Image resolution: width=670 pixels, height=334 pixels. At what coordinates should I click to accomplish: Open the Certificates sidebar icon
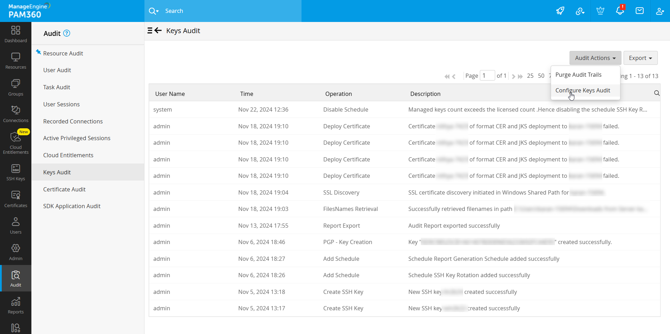pyautogui.click(x=16, y=199)
